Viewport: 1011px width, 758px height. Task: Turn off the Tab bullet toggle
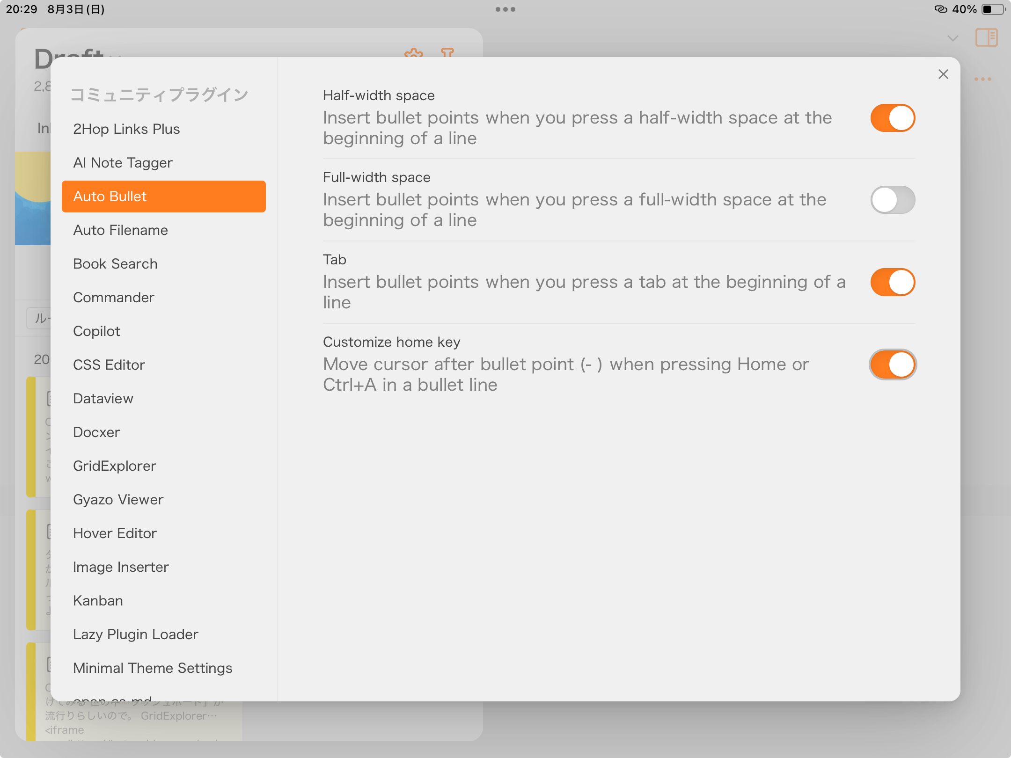892,283
